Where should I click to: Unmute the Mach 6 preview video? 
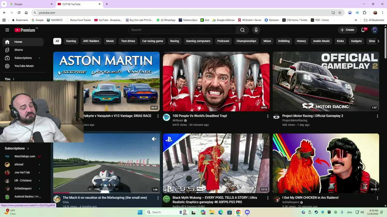pos(154,139)
